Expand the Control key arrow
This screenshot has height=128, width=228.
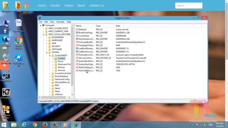[x=53, y=58]
